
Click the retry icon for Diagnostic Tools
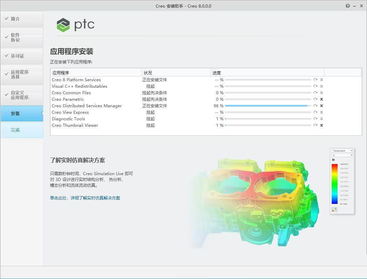tap(315, 119)
